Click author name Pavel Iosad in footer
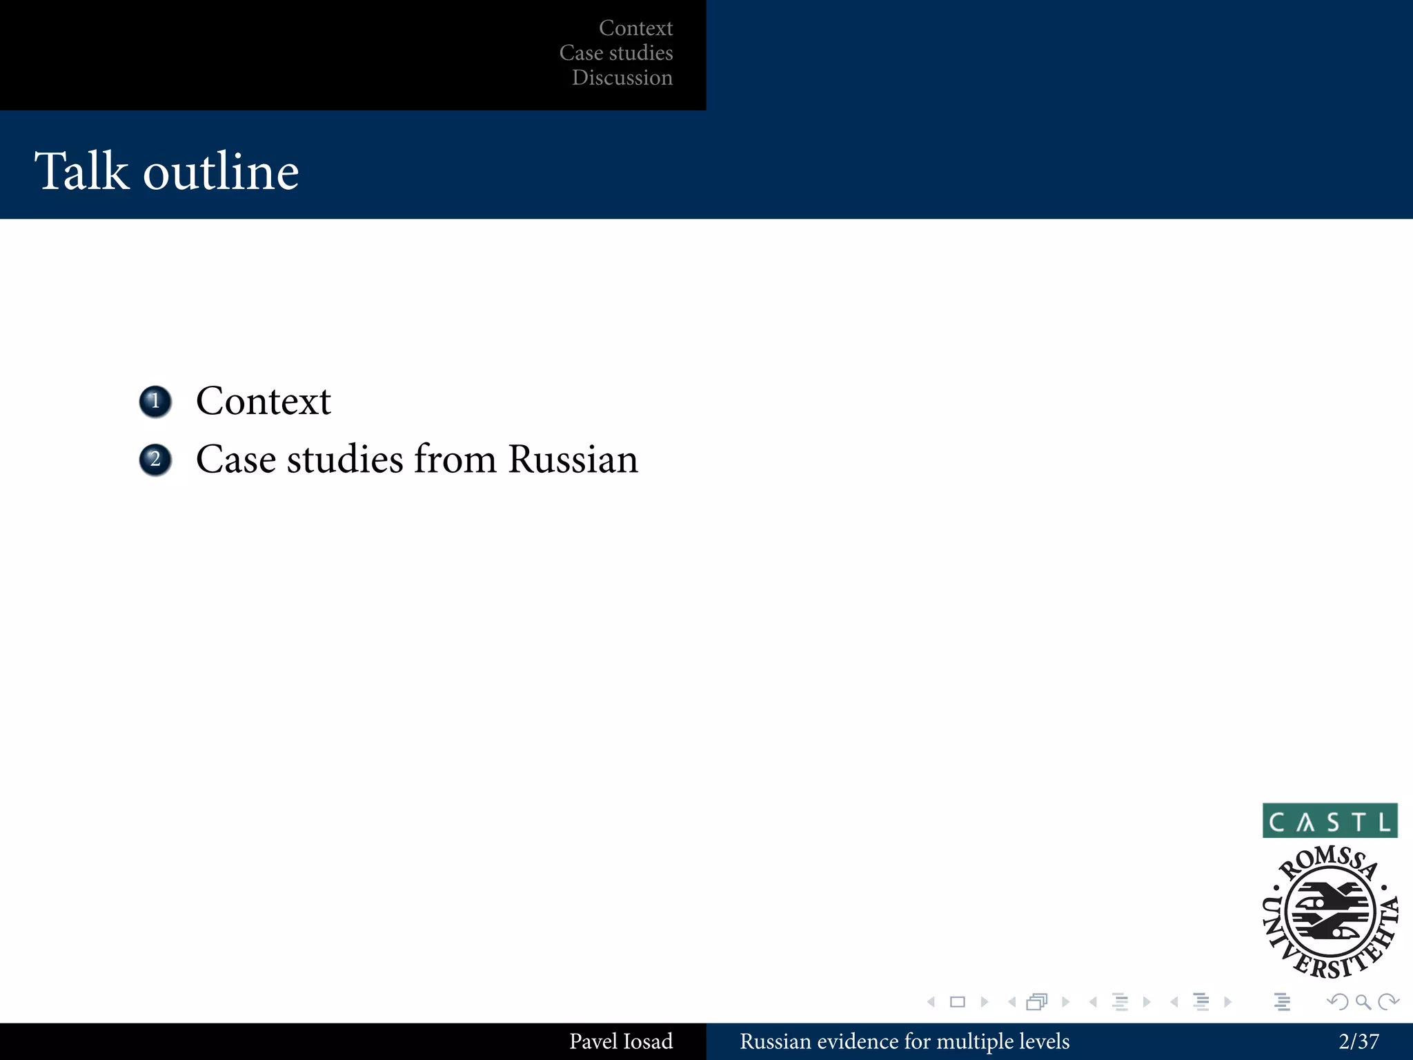This screenshot has height=1060, width=1413. (621, 1041)
